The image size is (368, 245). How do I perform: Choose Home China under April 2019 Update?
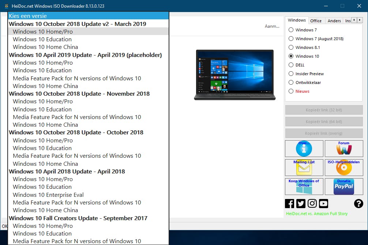coord(88,86)
